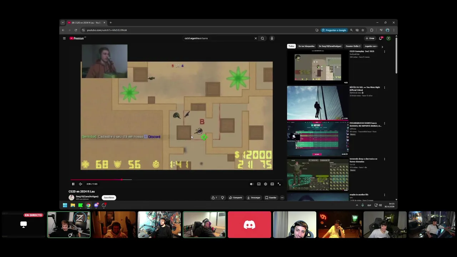Open Chrome extensions puzzle icon
The image size is (457, 257).
372,30
